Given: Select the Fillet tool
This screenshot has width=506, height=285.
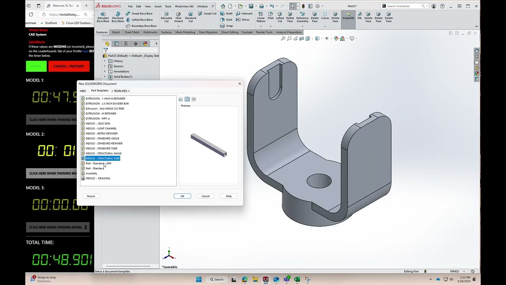Looking at the screenshot, I should click(271, 16).
